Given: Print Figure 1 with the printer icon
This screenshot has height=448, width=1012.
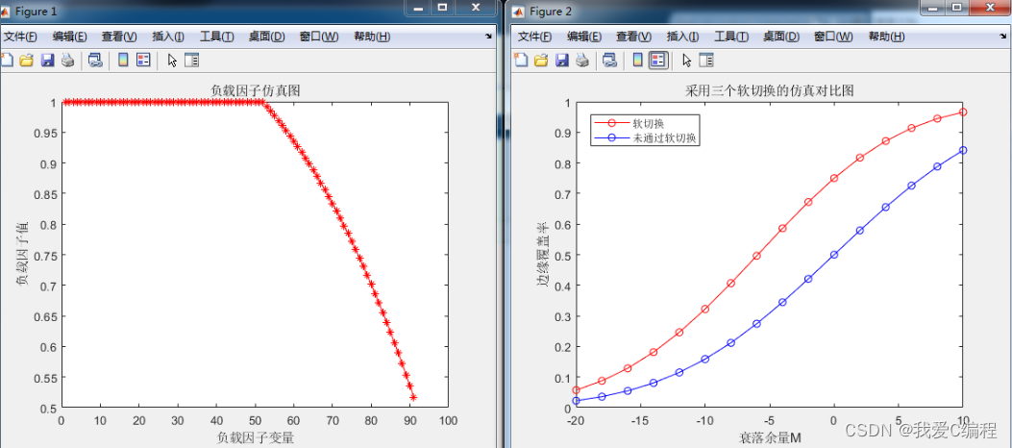Looking at the screenshot, I should point(67,61).
